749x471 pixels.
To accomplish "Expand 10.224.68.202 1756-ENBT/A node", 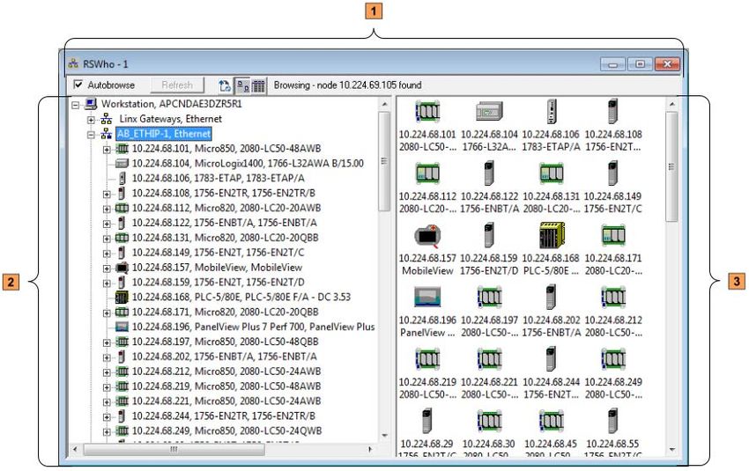I will tap(107, 357).
